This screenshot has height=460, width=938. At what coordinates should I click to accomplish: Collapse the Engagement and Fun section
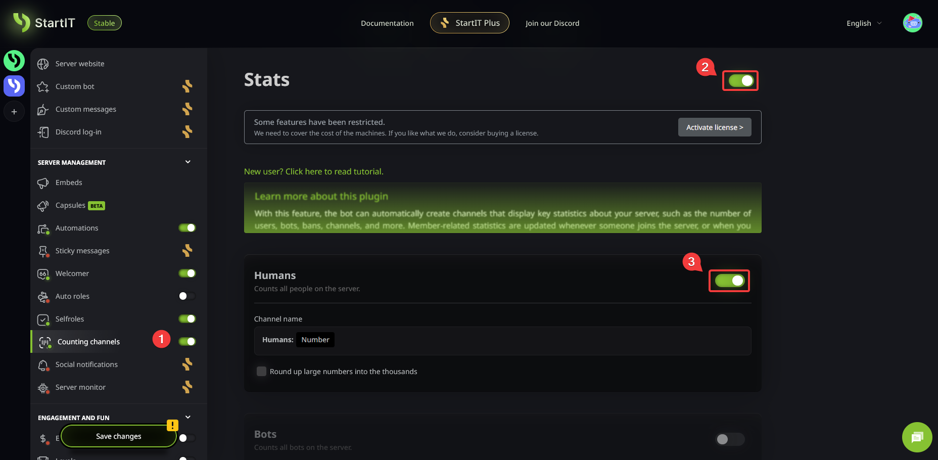(x=188, y=418)
